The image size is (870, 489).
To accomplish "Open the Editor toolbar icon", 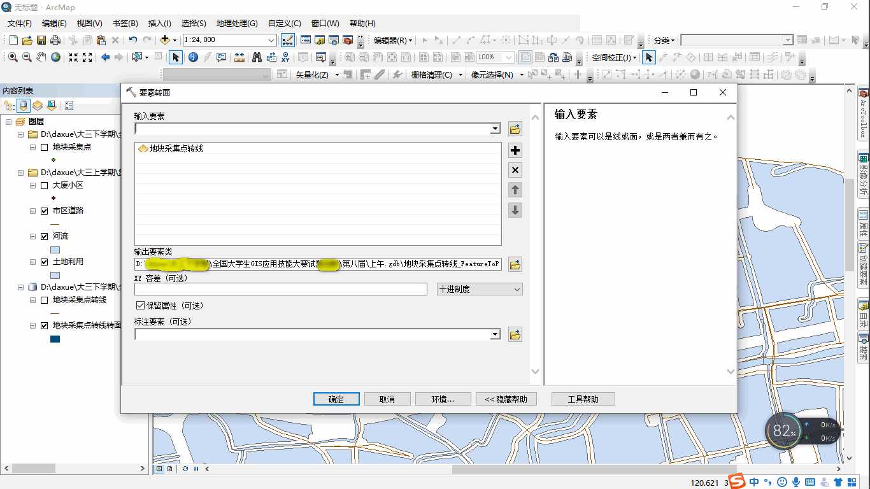I will pos(288,40).
